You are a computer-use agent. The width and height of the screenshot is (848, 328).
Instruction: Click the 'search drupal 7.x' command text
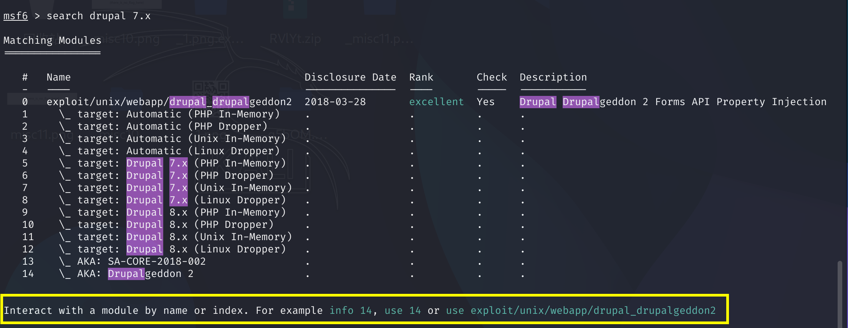[98, 16]
